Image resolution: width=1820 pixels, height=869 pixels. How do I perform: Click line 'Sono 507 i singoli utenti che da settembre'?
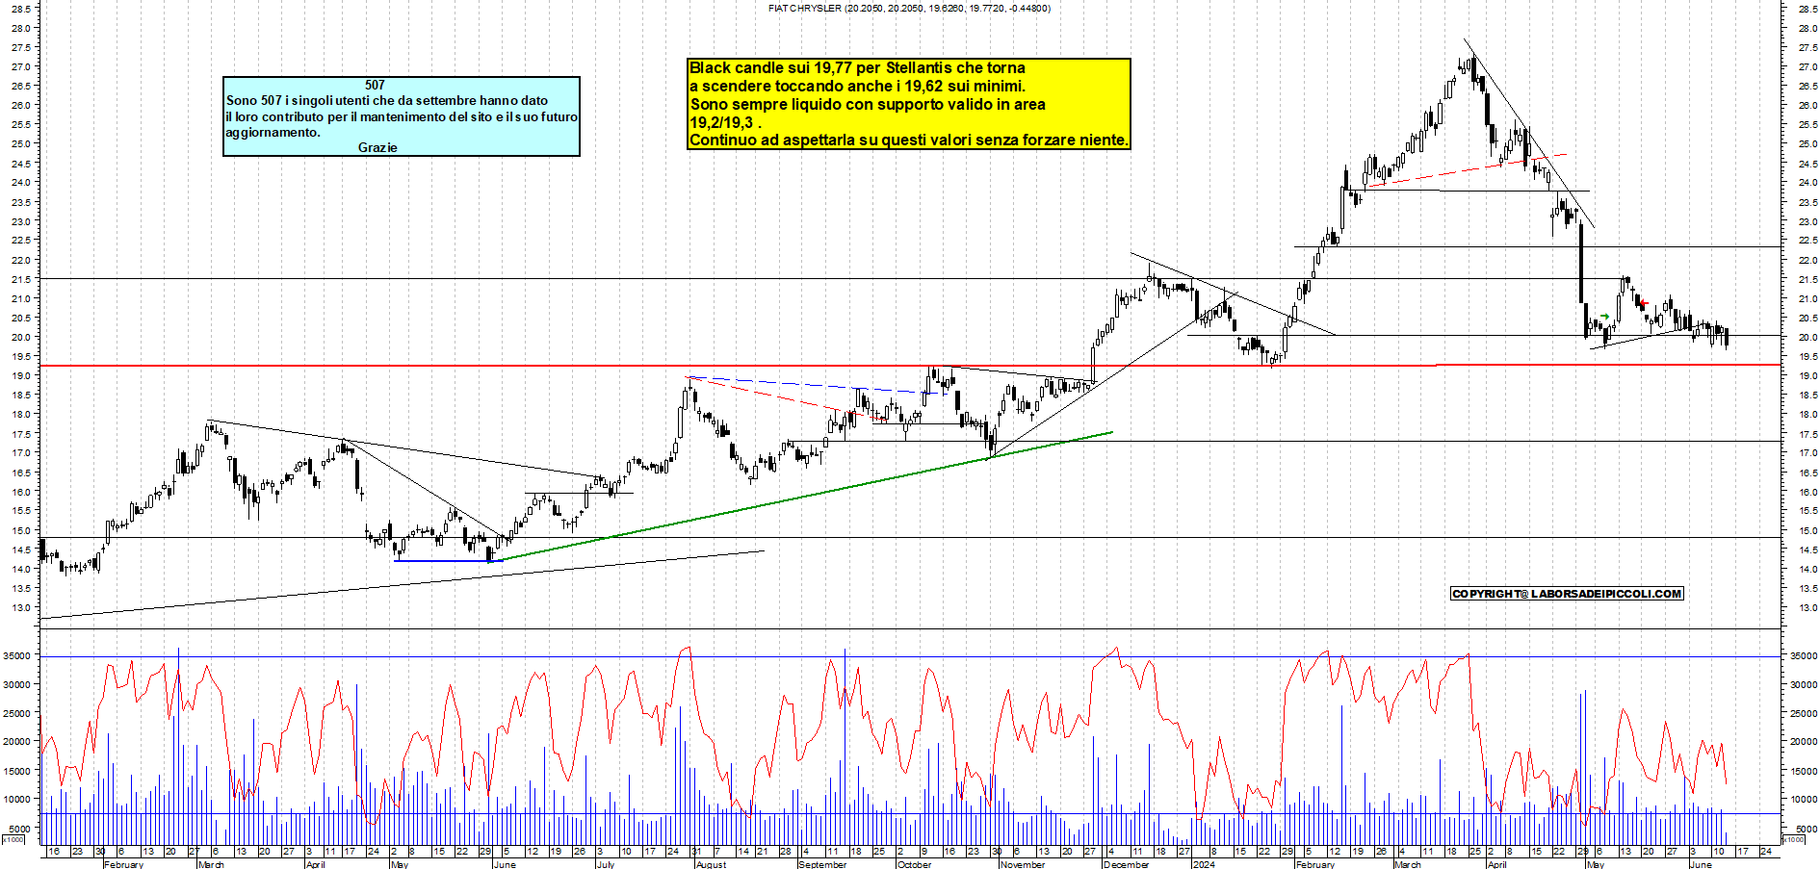click(x=387, y=100)
